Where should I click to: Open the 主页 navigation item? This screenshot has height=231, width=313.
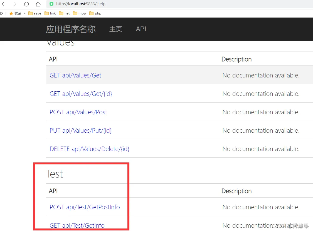tap(115, 29)
